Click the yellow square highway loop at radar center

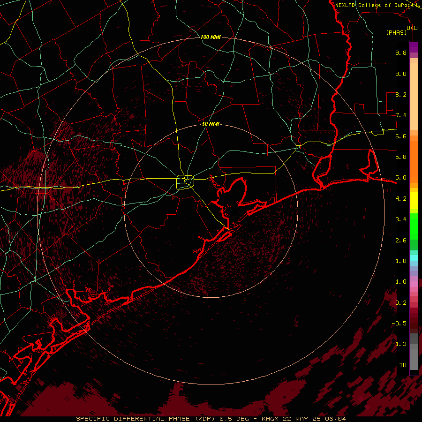pyautogui.click(x=185, y=182)
